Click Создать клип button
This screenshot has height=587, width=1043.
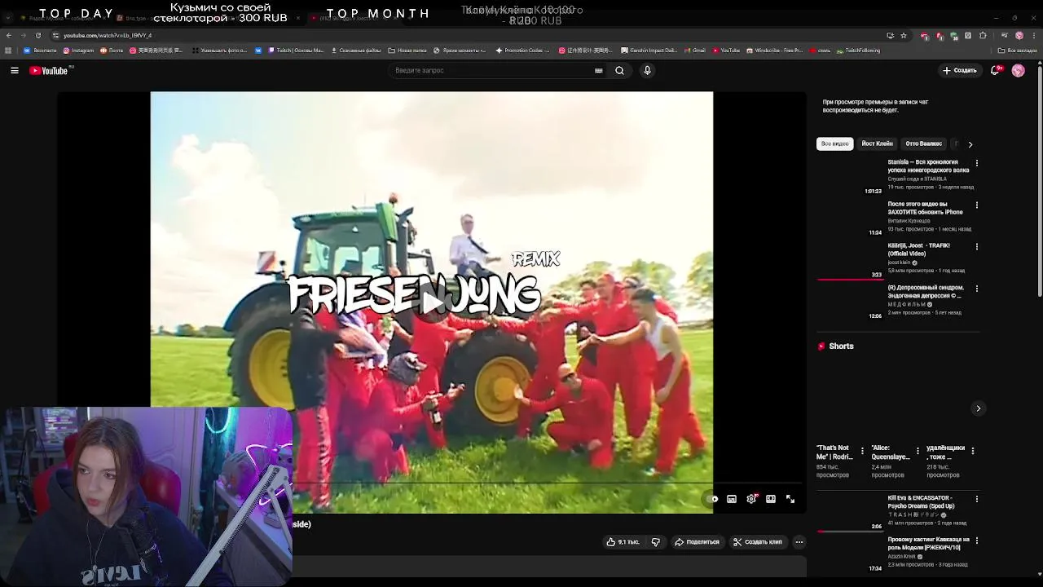758,542
